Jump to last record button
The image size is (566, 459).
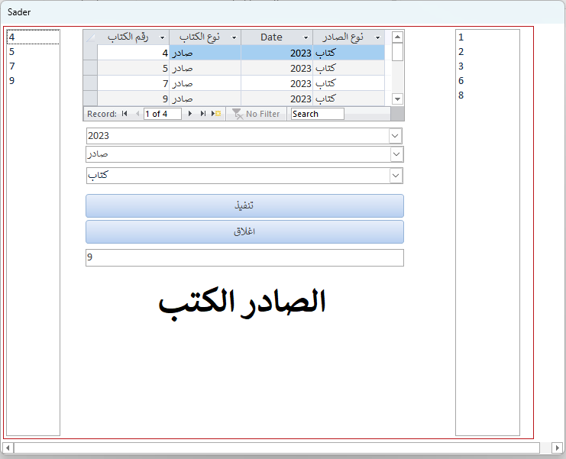[x=203, y=114]
